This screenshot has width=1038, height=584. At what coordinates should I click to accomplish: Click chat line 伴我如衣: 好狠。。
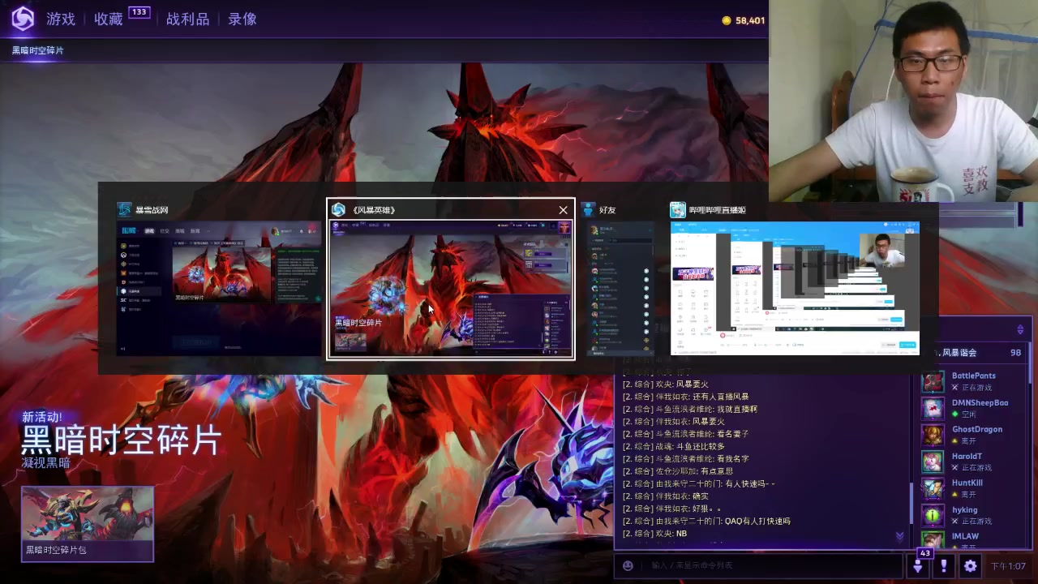[671, 509]
